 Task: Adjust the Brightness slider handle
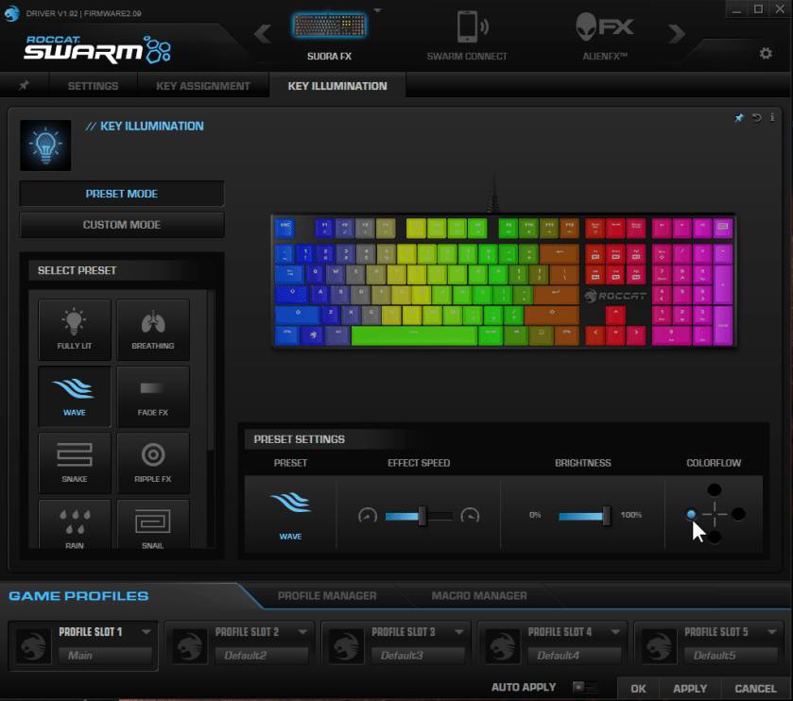(607, 515)
